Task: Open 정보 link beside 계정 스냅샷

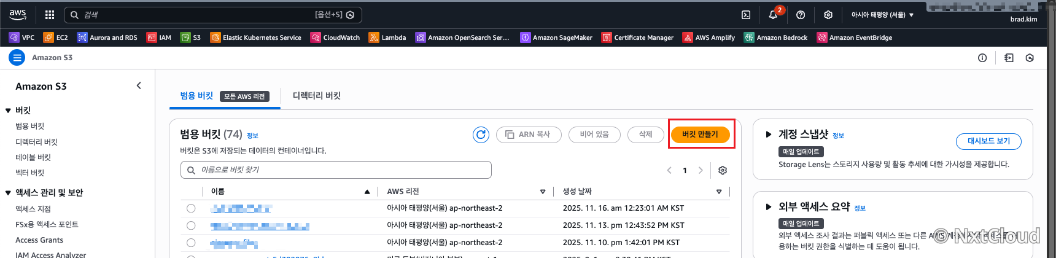Action: (838, 136)
